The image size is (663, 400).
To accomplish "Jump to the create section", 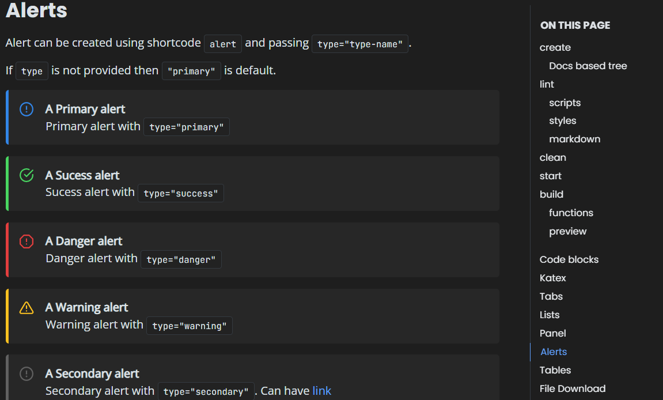I will [x=555, y=47].
